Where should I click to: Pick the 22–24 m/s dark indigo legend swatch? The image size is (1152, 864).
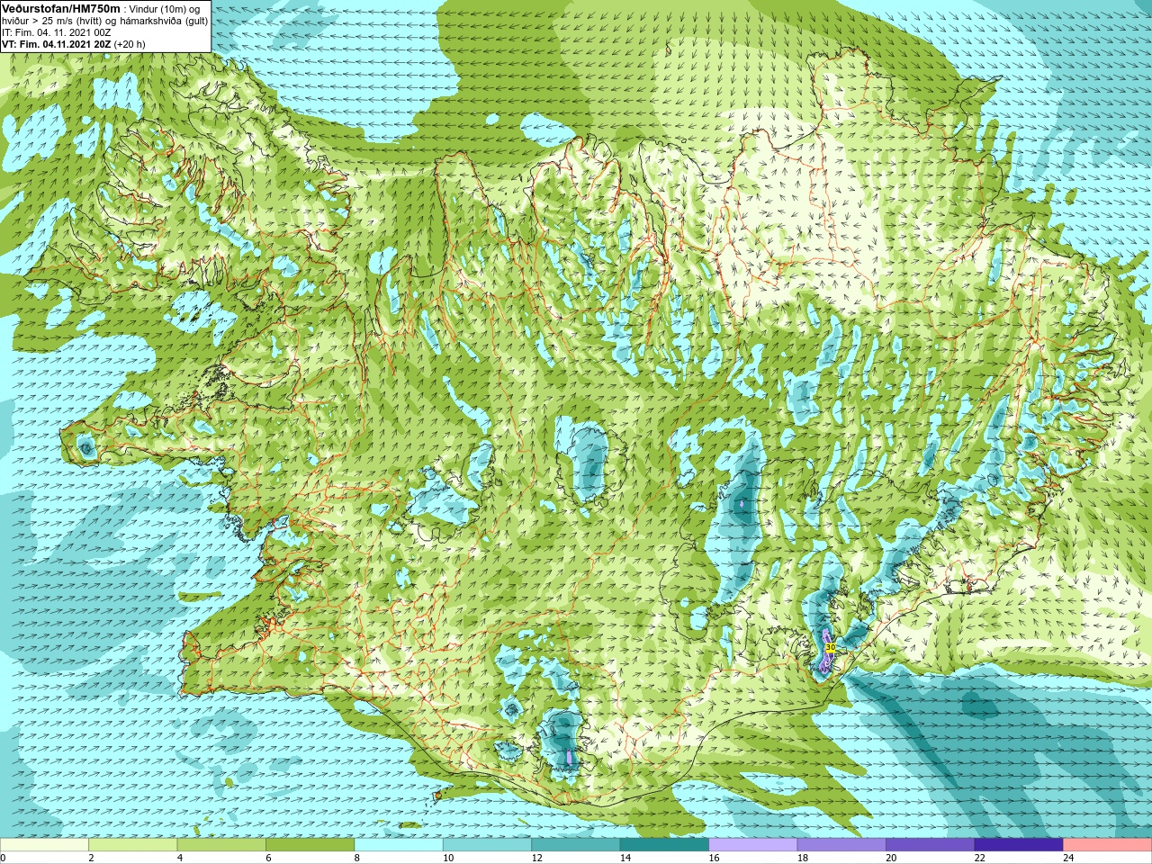[1019, 845]
